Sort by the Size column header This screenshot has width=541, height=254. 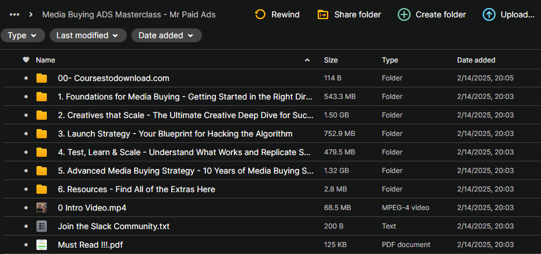(331, 60)
